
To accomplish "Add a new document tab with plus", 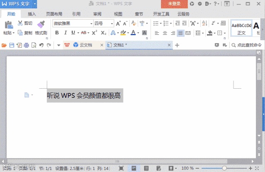I will (x=177, y=45).
